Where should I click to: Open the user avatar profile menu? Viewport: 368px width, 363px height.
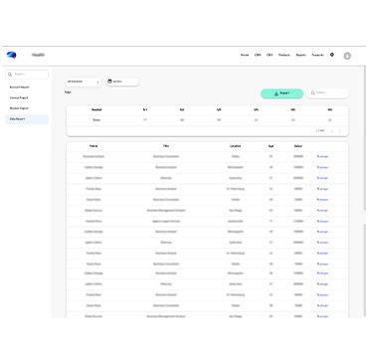(x=347, y=56)
